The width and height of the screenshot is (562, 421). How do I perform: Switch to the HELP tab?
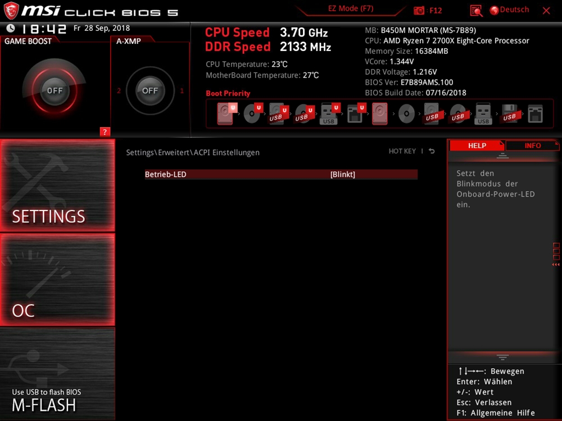tap(477, 145)
